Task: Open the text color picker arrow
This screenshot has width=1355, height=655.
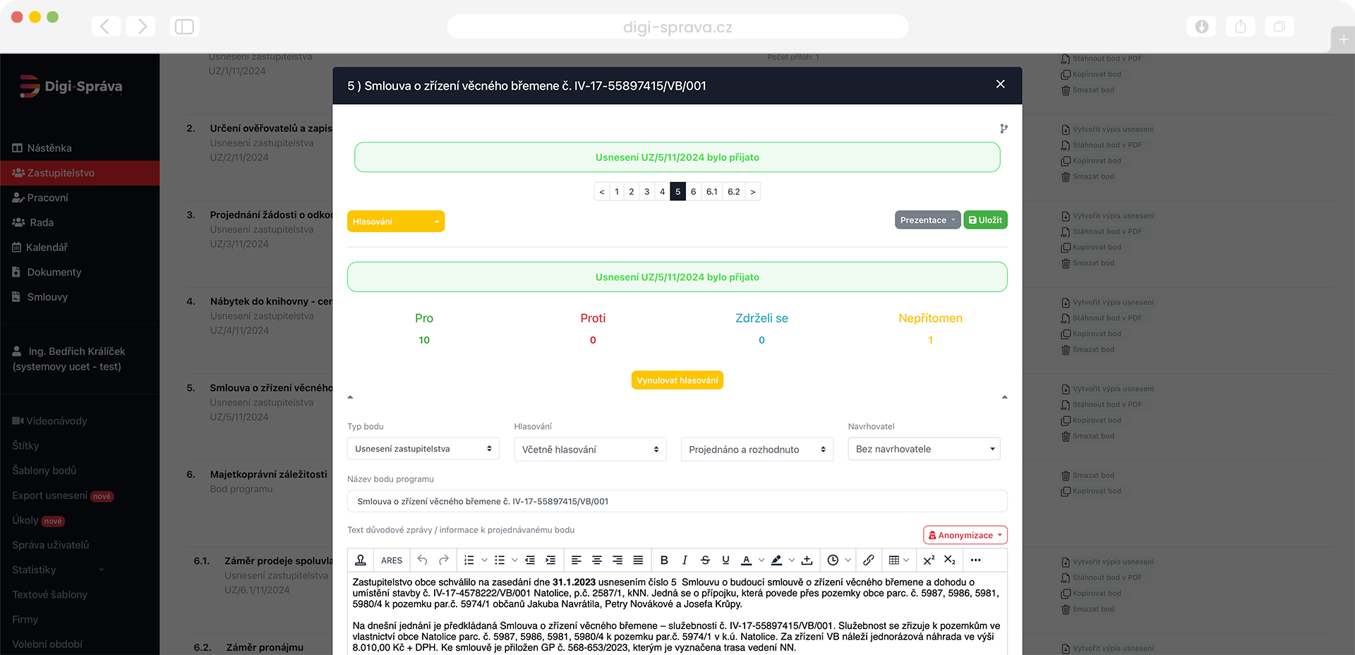Action: click(761, 560)
